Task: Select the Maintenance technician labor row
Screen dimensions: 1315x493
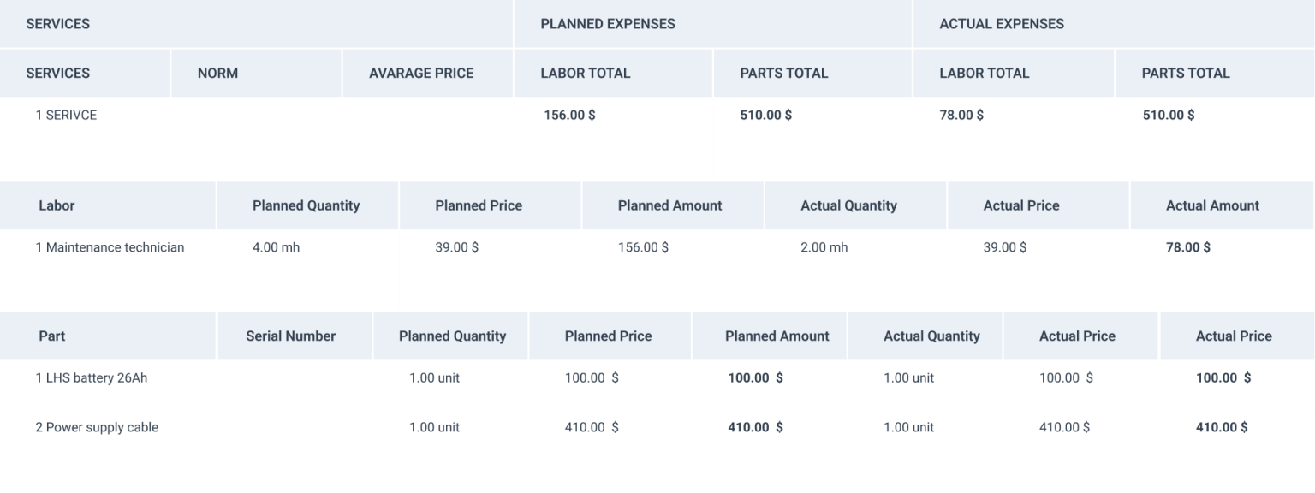Action: pyautogui.click(x=110, y=248)
